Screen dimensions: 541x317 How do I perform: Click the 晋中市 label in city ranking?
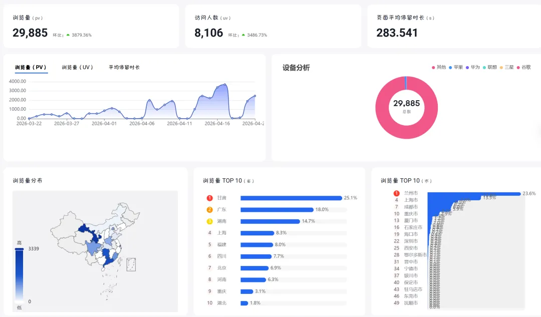(x=411, y=262)
